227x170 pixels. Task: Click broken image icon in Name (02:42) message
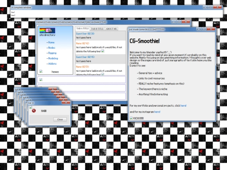coord(103,51)
